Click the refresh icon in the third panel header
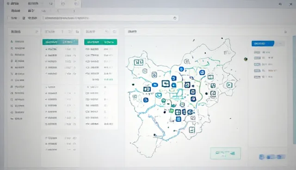 click(x=114, y=32)
